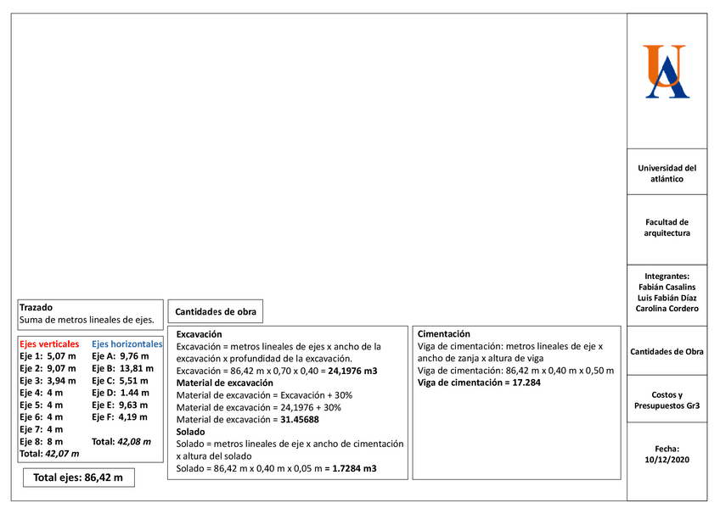720x514 pixels.
Task: Click the vertical 'Total: 42,07 m'
Action: pyautogui.click(x=49, y=454)
